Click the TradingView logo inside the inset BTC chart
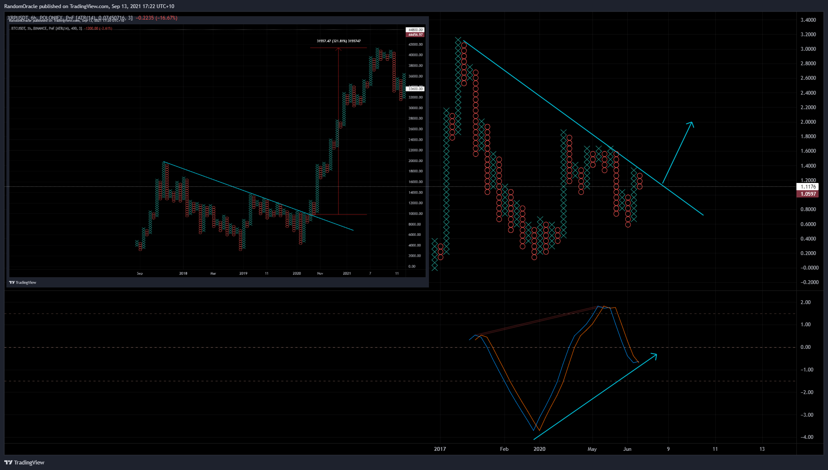Viewport: 828px width, 470px height. (23, 282)
